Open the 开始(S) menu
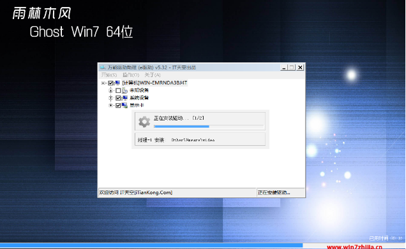406x249 pixels. [109, 75]
